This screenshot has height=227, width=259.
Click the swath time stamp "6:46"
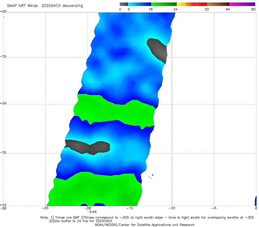pos(93,212)
